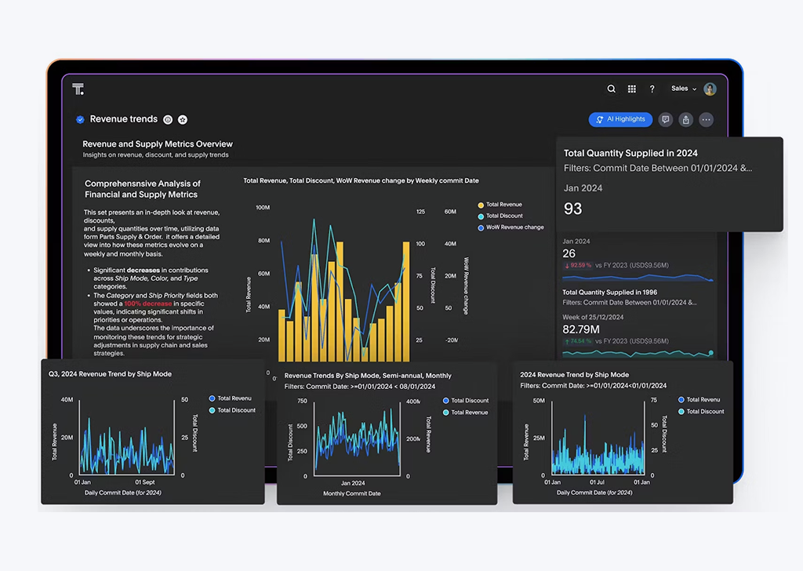Viewport: 803px width, 571px height.
Task: Click the AI Highlights button
Action: tap(620, 119)
